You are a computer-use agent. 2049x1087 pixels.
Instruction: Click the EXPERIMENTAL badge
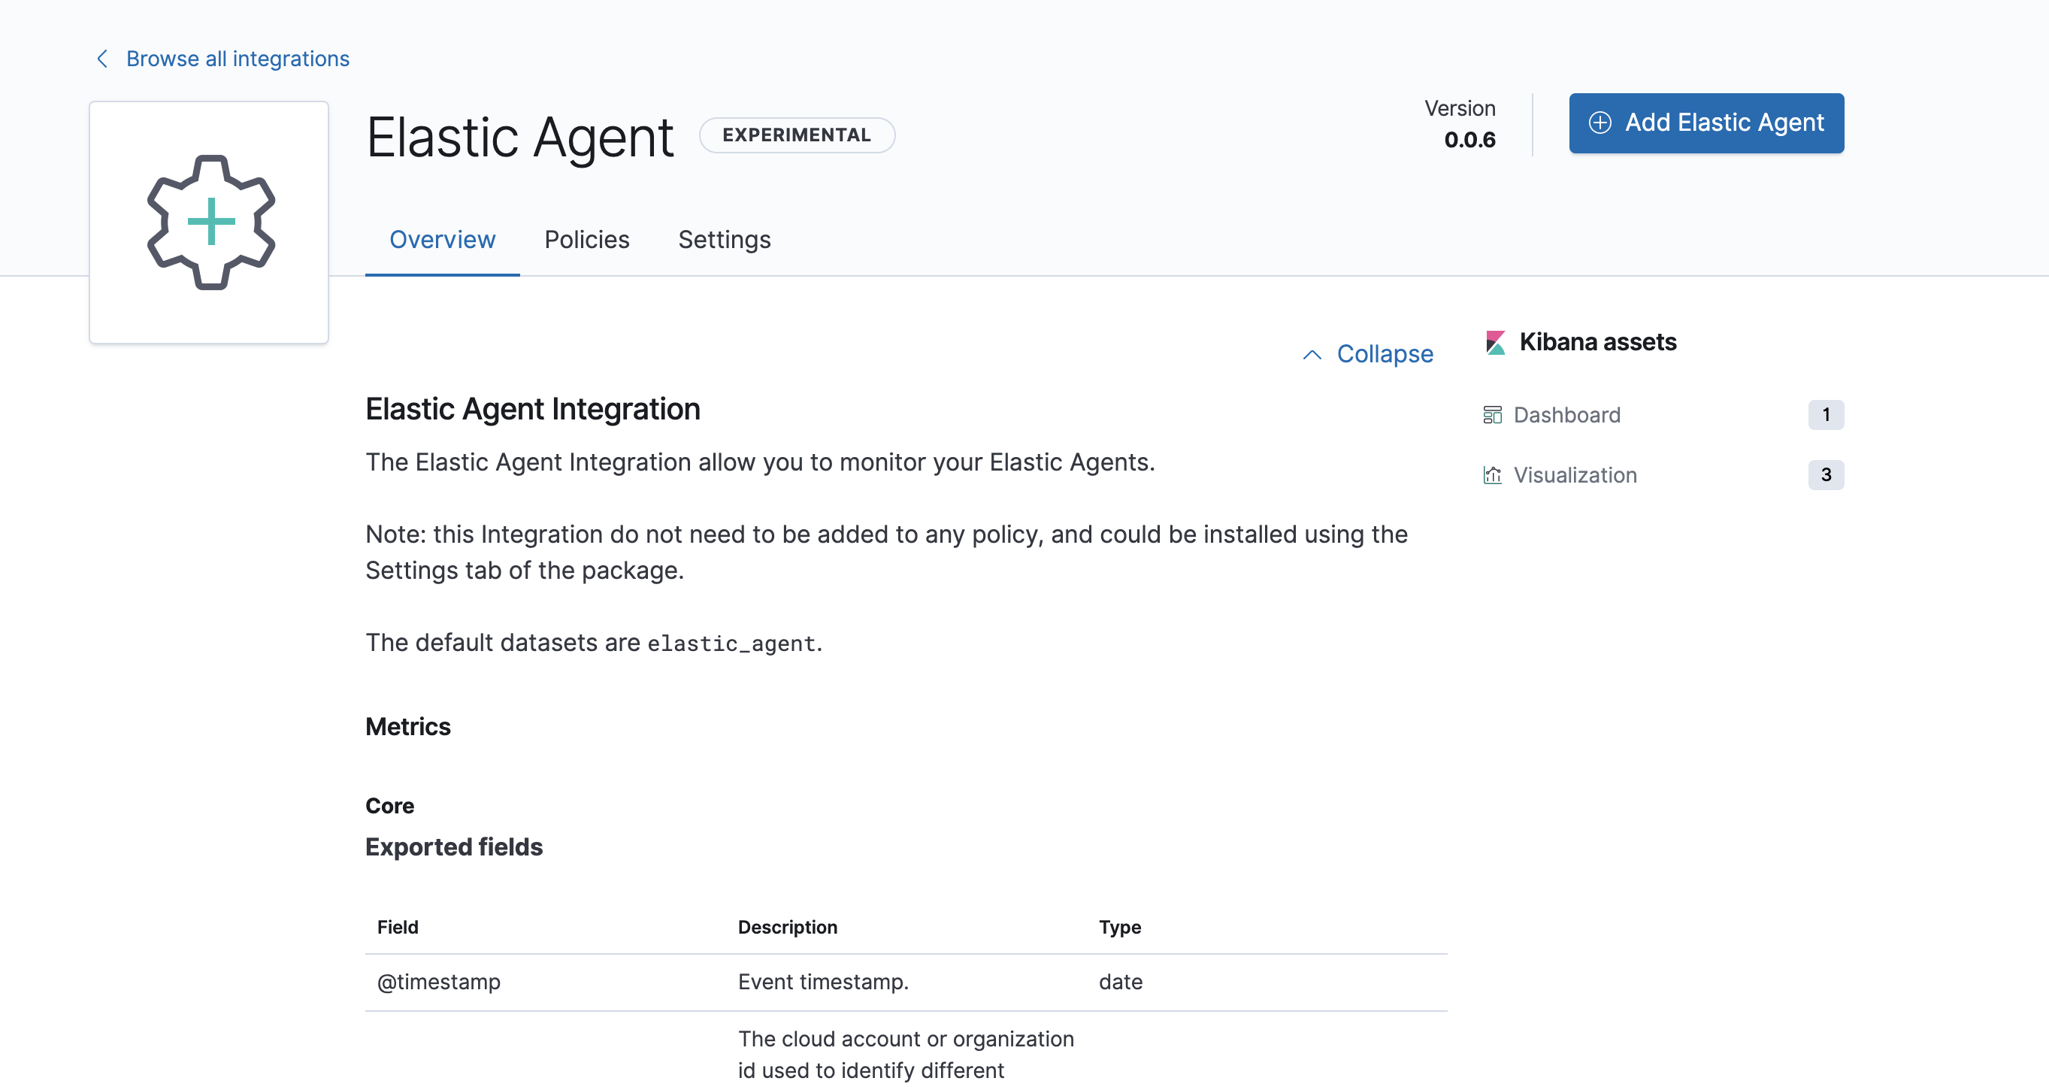click(x=796, y=135)
